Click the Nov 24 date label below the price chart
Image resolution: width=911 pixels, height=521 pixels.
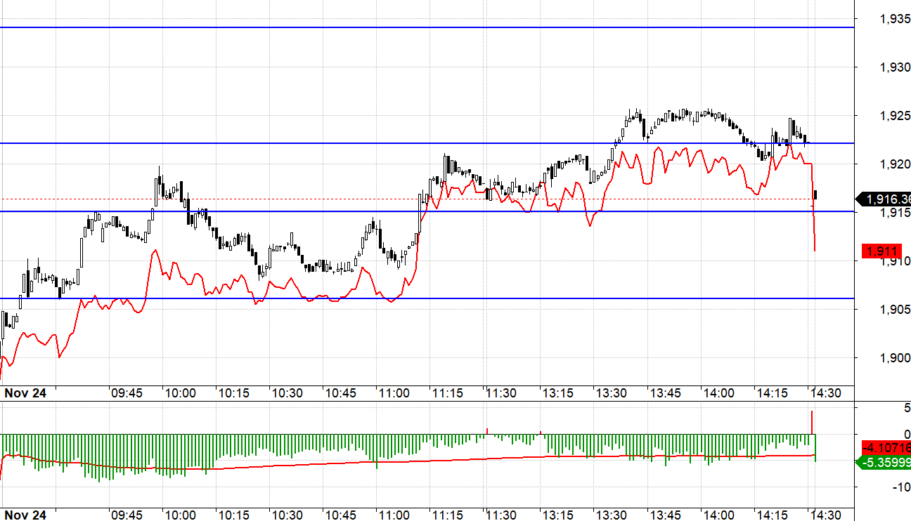click(x=25, y=393)
